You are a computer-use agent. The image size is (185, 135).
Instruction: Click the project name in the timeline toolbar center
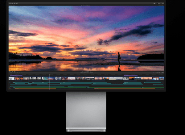[84, 73]
